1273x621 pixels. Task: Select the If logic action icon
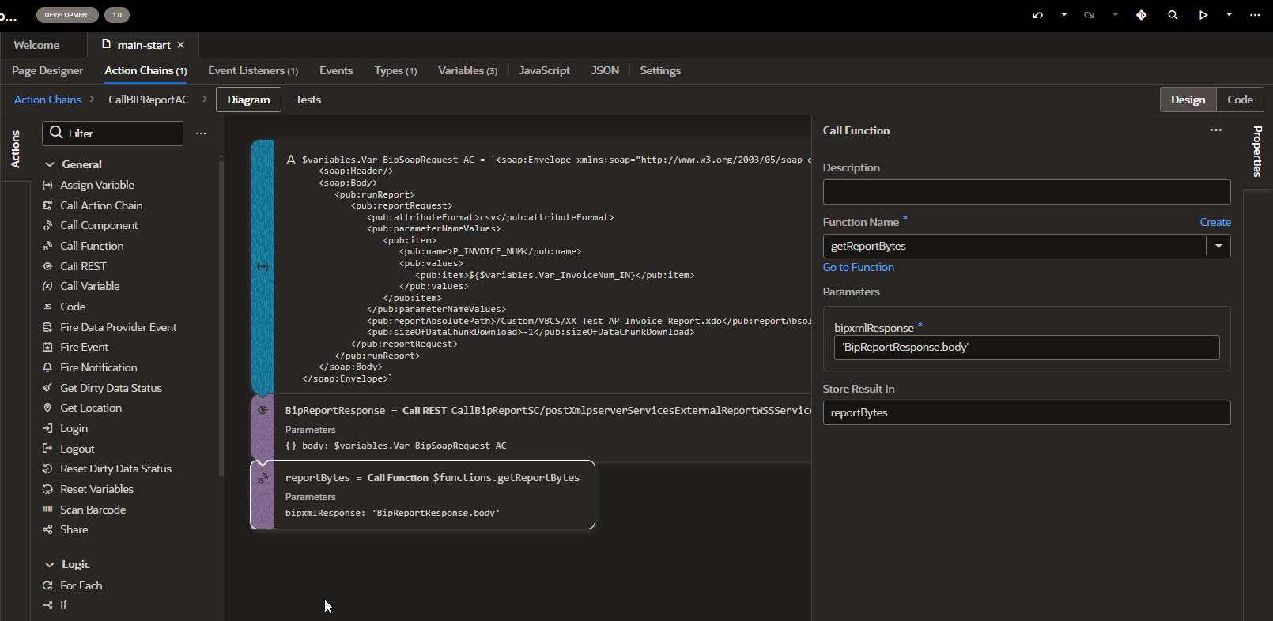(47, 605)
